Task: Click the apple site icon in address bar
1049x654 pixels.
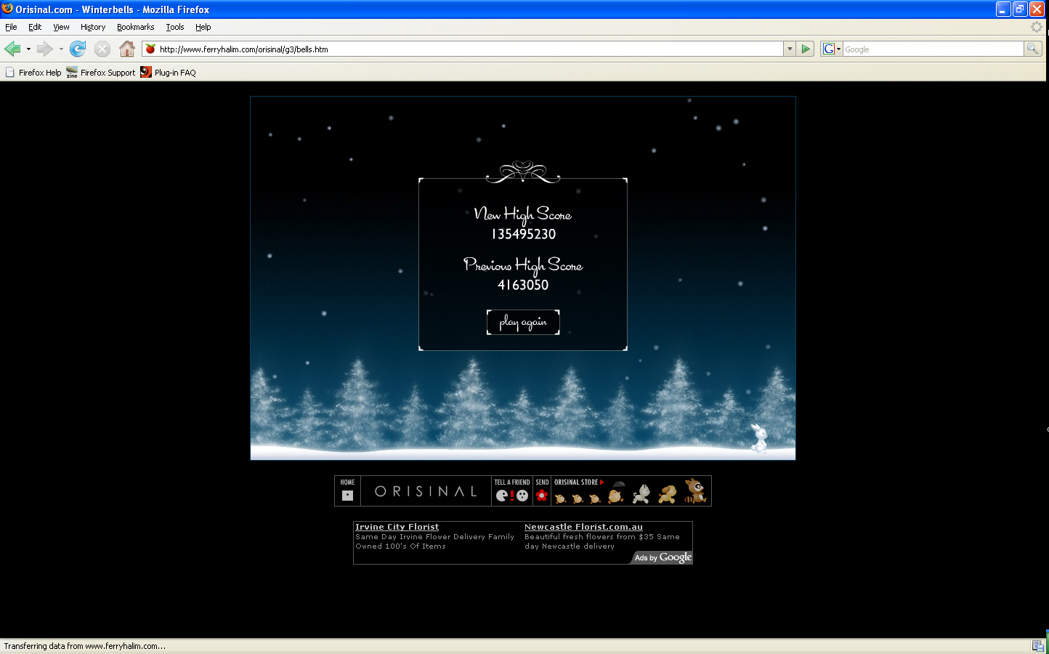Action: click(151, 49)
